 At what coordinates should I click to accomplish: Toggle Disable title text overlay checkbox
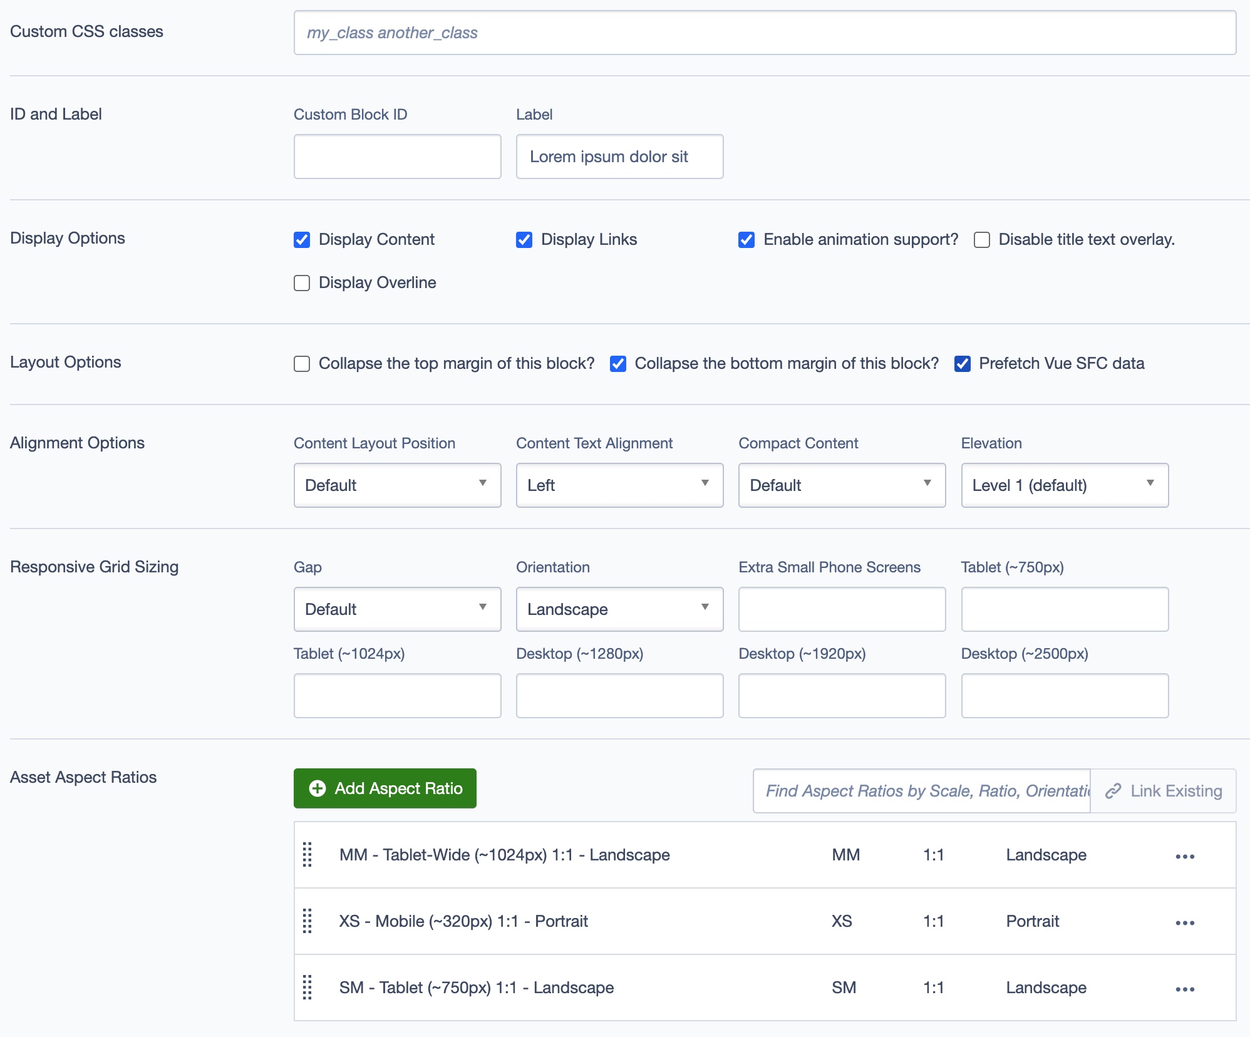[x=982, y=240]
